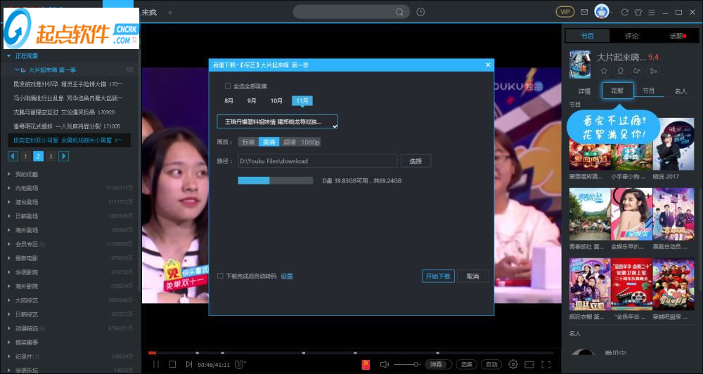Open the skin (shirt) icon in title bar
The height and width of the screenshot is (374, 703).
click(638, 12)
